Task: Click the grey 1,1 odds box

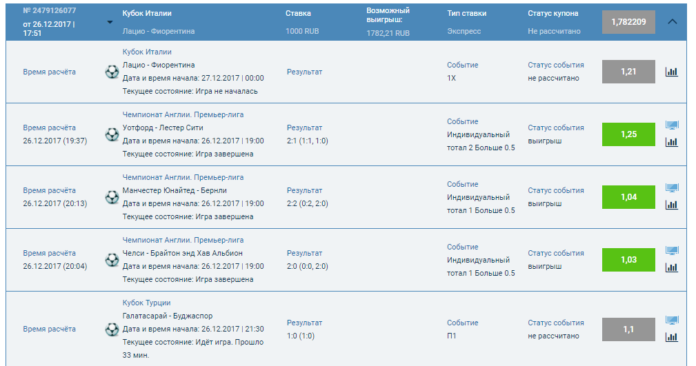Action: point(628,329)
